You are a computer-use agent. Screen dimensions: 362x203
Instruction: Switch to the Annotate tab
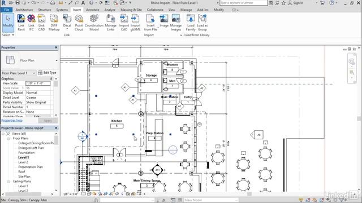point(93,10)
